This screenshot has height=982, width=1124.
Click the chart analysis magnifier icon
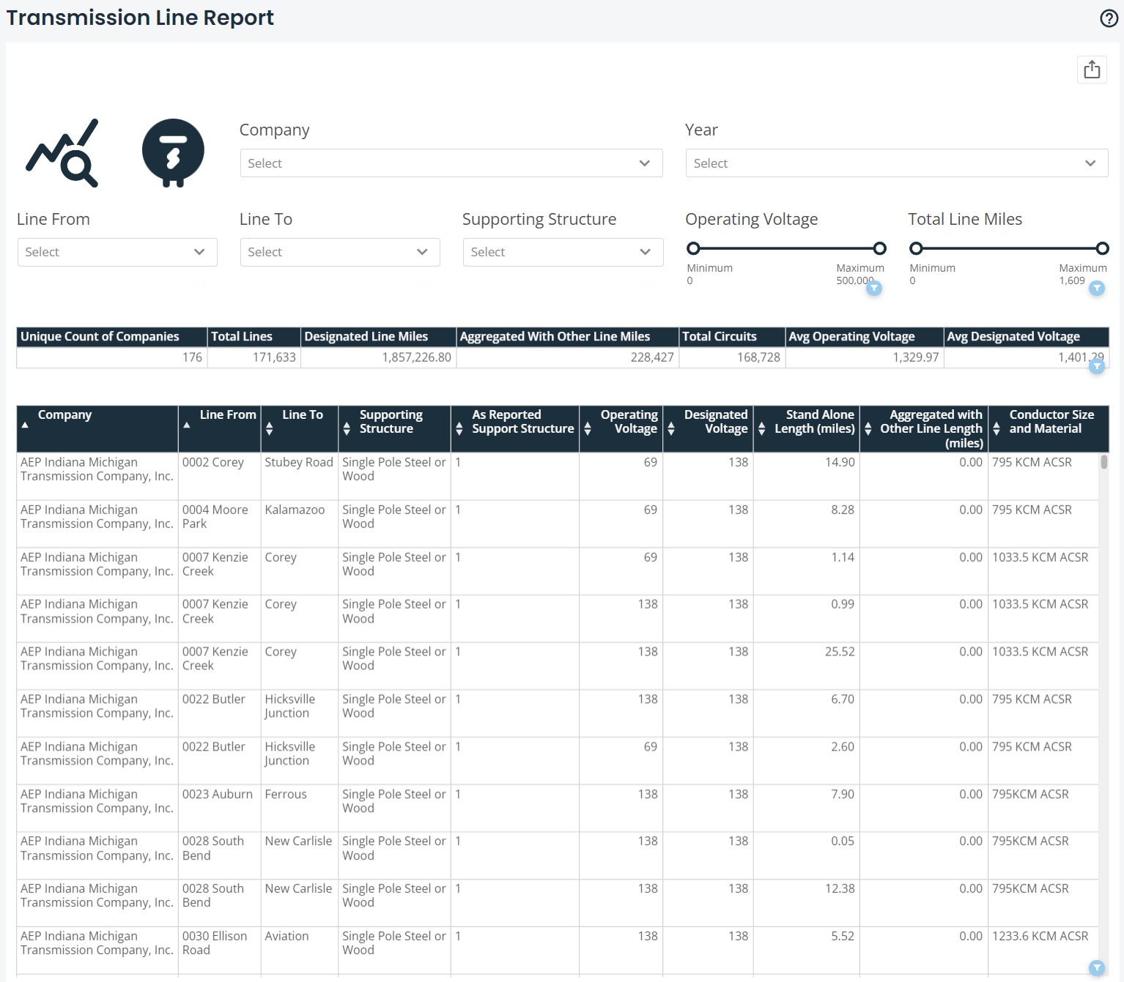62,152
